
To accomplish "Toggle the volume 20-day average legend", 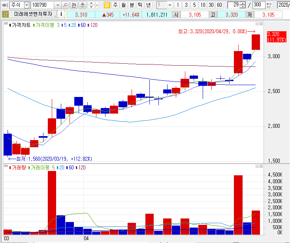I will pos(60,167).
